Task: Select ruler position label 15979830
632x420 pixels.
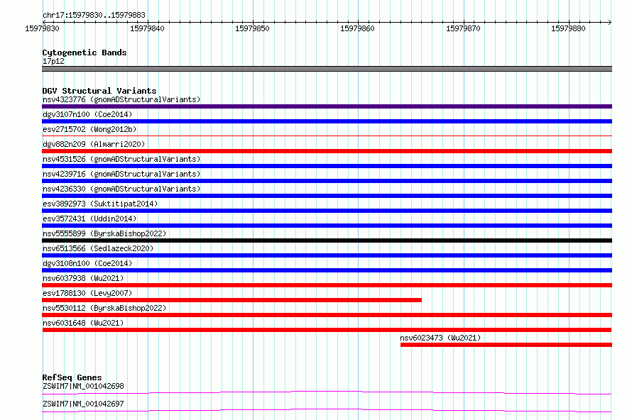Action: [42, 28]
